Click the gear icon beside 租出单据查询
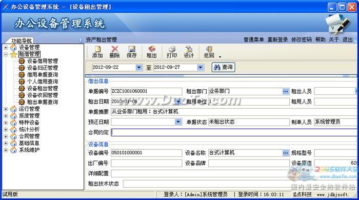Screen dimensions: 359x200 click(x=22, y=102)
